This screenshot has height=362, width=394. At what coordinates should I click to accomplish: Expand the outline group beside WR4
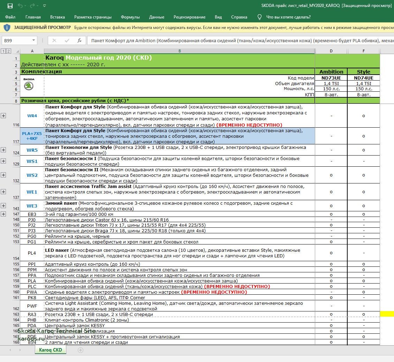(3, 116)
